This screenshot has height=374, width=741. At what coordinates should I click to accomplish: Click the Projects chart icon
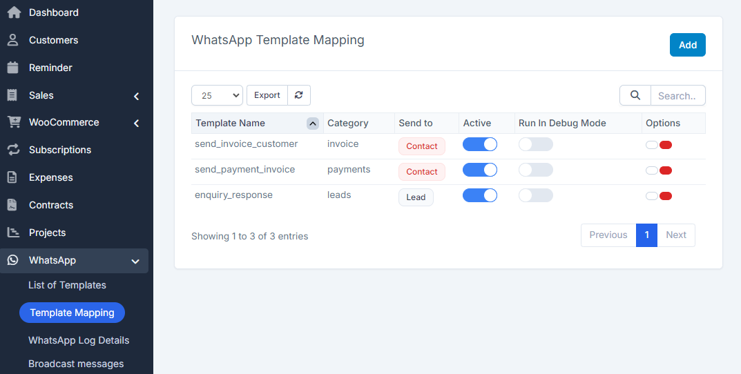click(13, 233)
